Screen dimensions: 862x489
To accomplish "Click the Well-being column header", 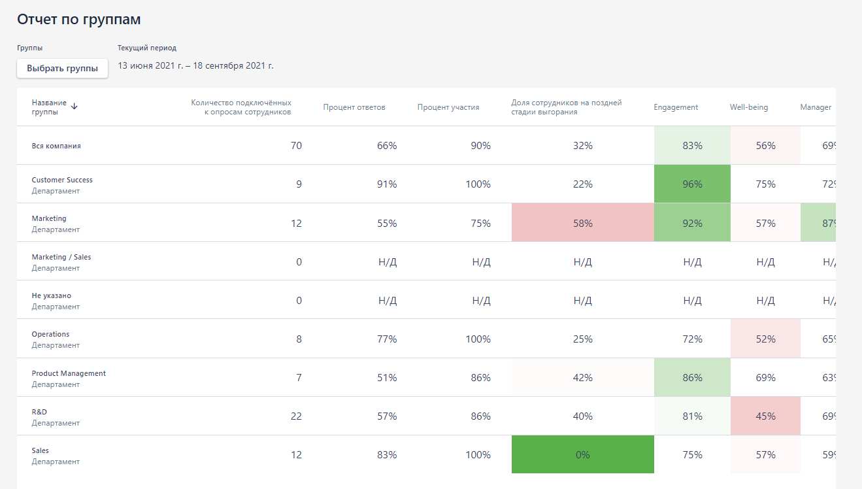I will click(x=749, y=107).
